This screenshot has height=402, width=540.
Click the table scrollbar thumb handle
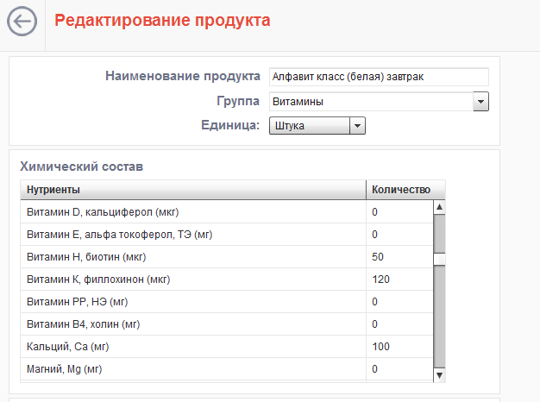tap(439, 260)
